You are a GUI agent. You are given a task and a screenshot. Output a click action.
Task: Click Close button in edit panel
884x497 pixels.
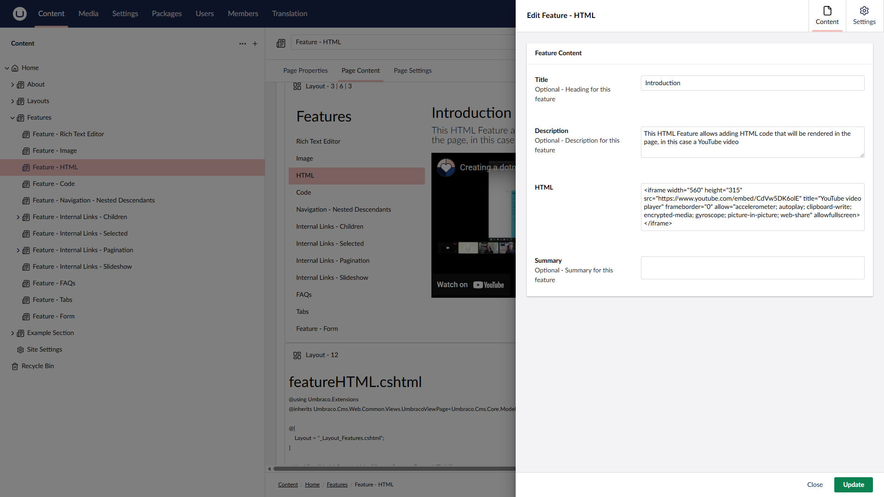pos(814,485)
